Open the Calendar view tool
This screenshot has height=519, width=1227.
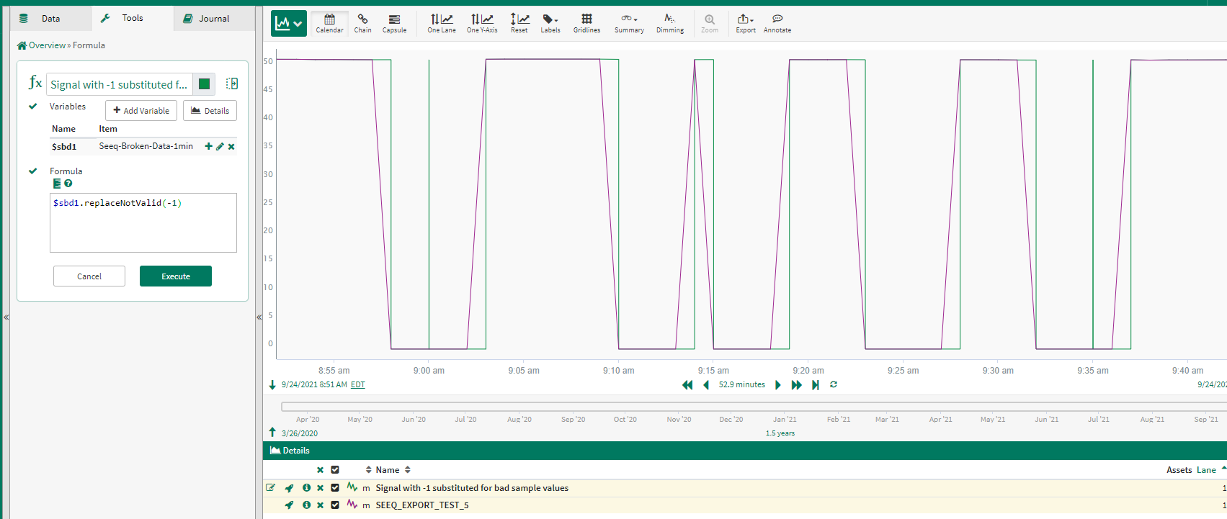329,23
